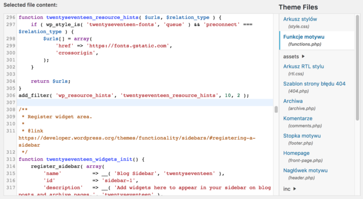Click '$urls[] = array(' on line 298
The width and height of the screenshot is (363, 199).
(x=67, y=39)
